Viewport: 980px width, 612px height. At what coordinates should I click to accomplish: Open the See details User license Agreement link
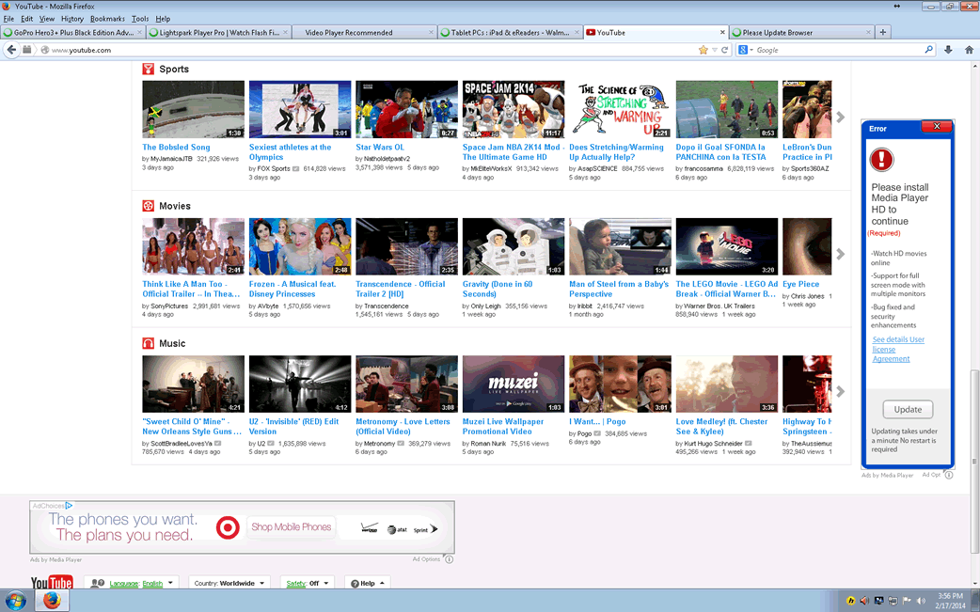point(897,349)
